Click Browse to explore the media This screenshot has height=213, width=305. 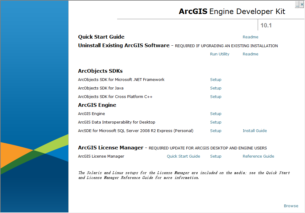[x=291, y=206]
